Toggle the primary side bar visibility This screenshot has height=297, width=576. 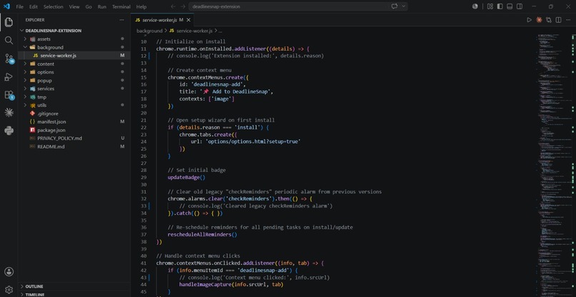(500, 6)
